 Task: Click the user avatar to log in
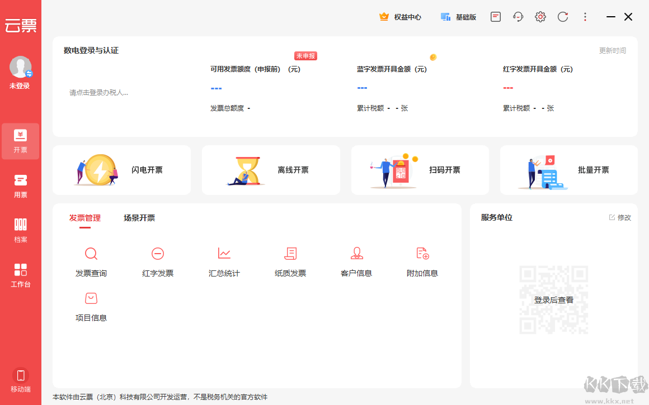point(20,67)
